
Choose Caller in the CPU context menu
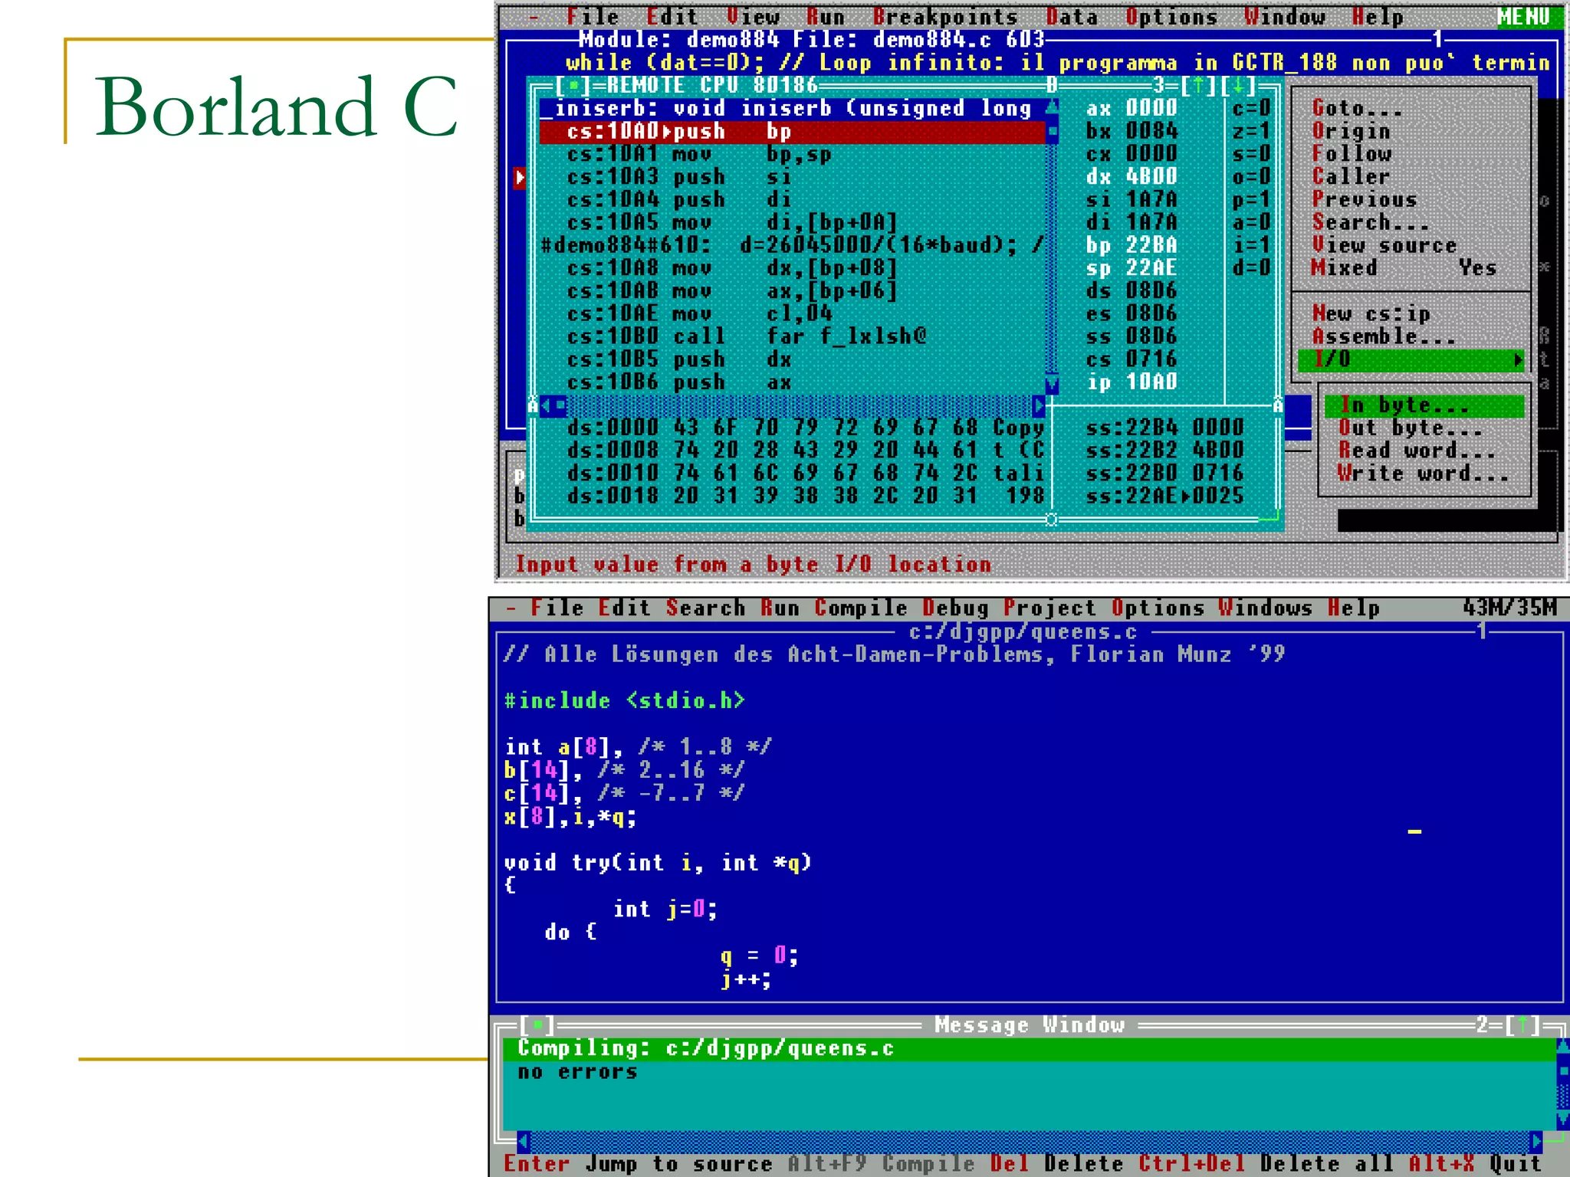[1350, 176]
